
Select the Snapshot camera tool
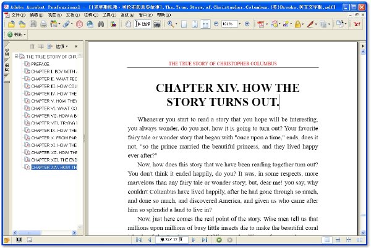[x=157, y=24]
